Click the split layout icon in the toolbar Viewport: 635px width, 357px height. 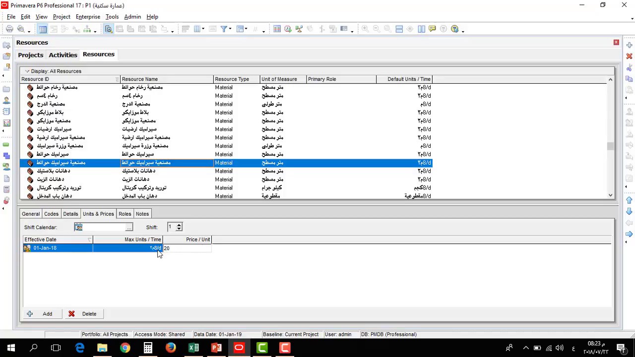click(x=399, y=29)
